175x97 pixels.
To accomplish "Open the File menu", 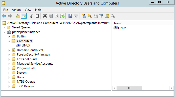I will [x=6, y=10].
